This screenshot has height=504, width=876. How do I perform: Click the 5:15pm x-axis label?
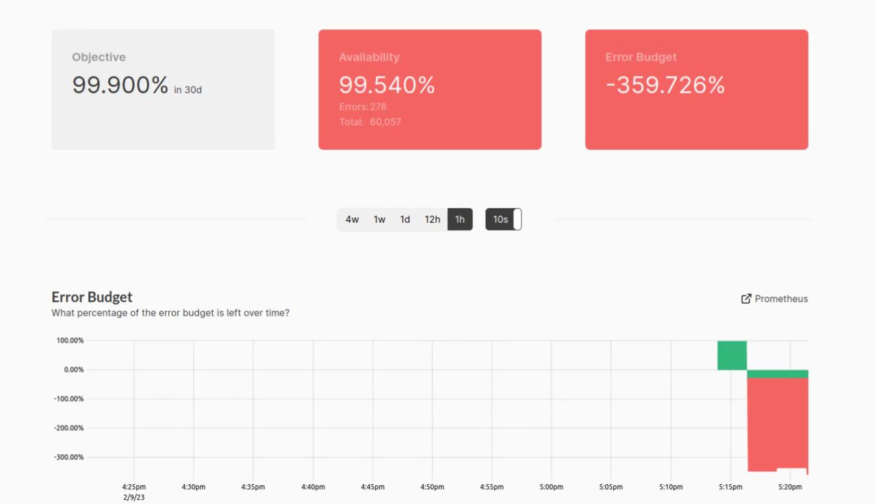coord(730,487)
